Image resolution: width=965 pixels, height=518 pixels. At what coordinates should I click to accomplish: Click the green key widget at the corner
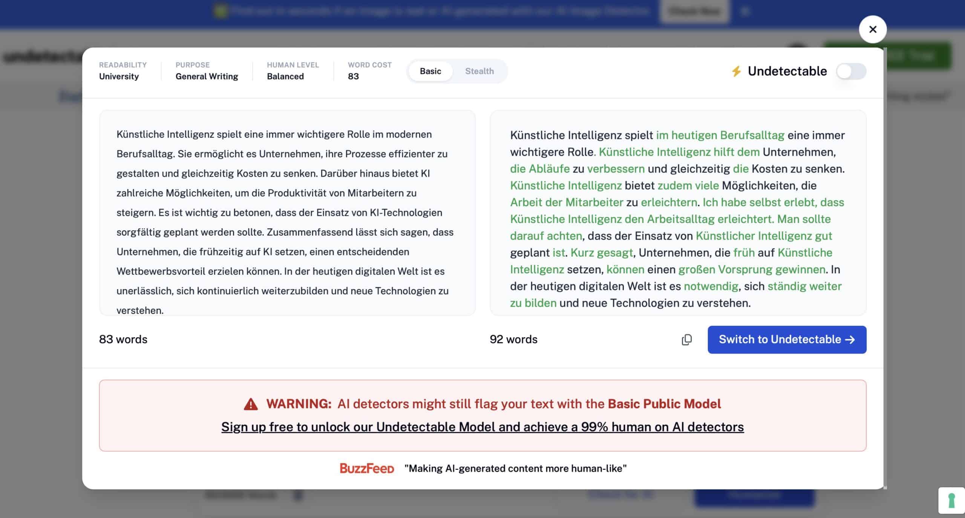point(951,500)
